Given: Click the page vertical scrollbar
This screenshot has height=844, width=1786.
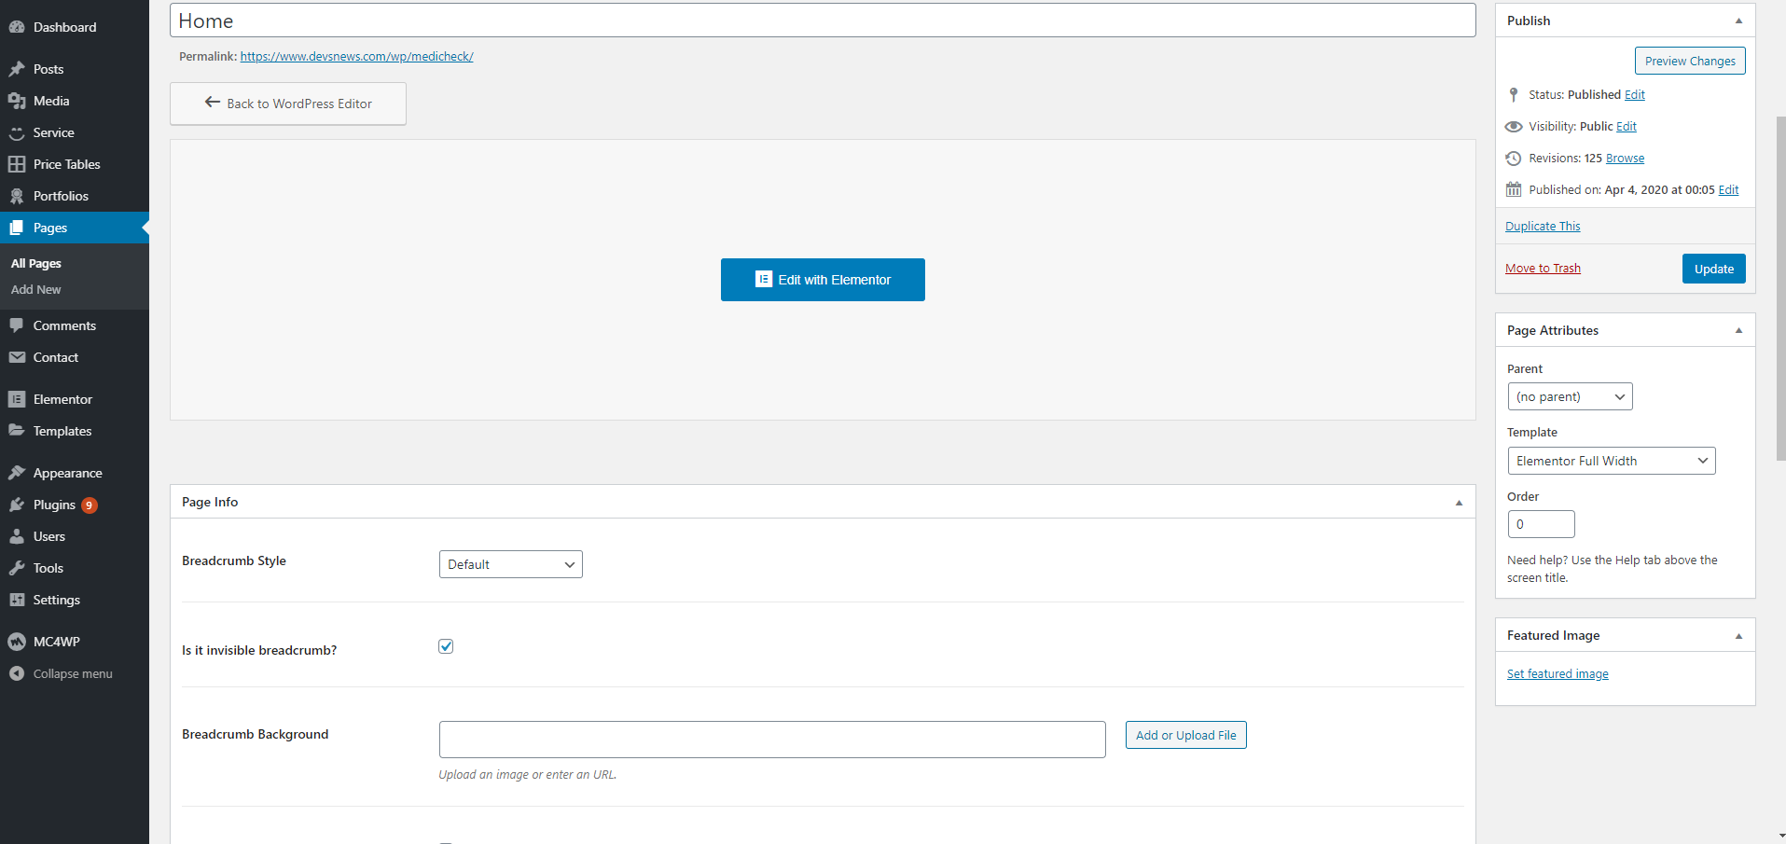Looking at the screenshot, I should coord(1780,289).
